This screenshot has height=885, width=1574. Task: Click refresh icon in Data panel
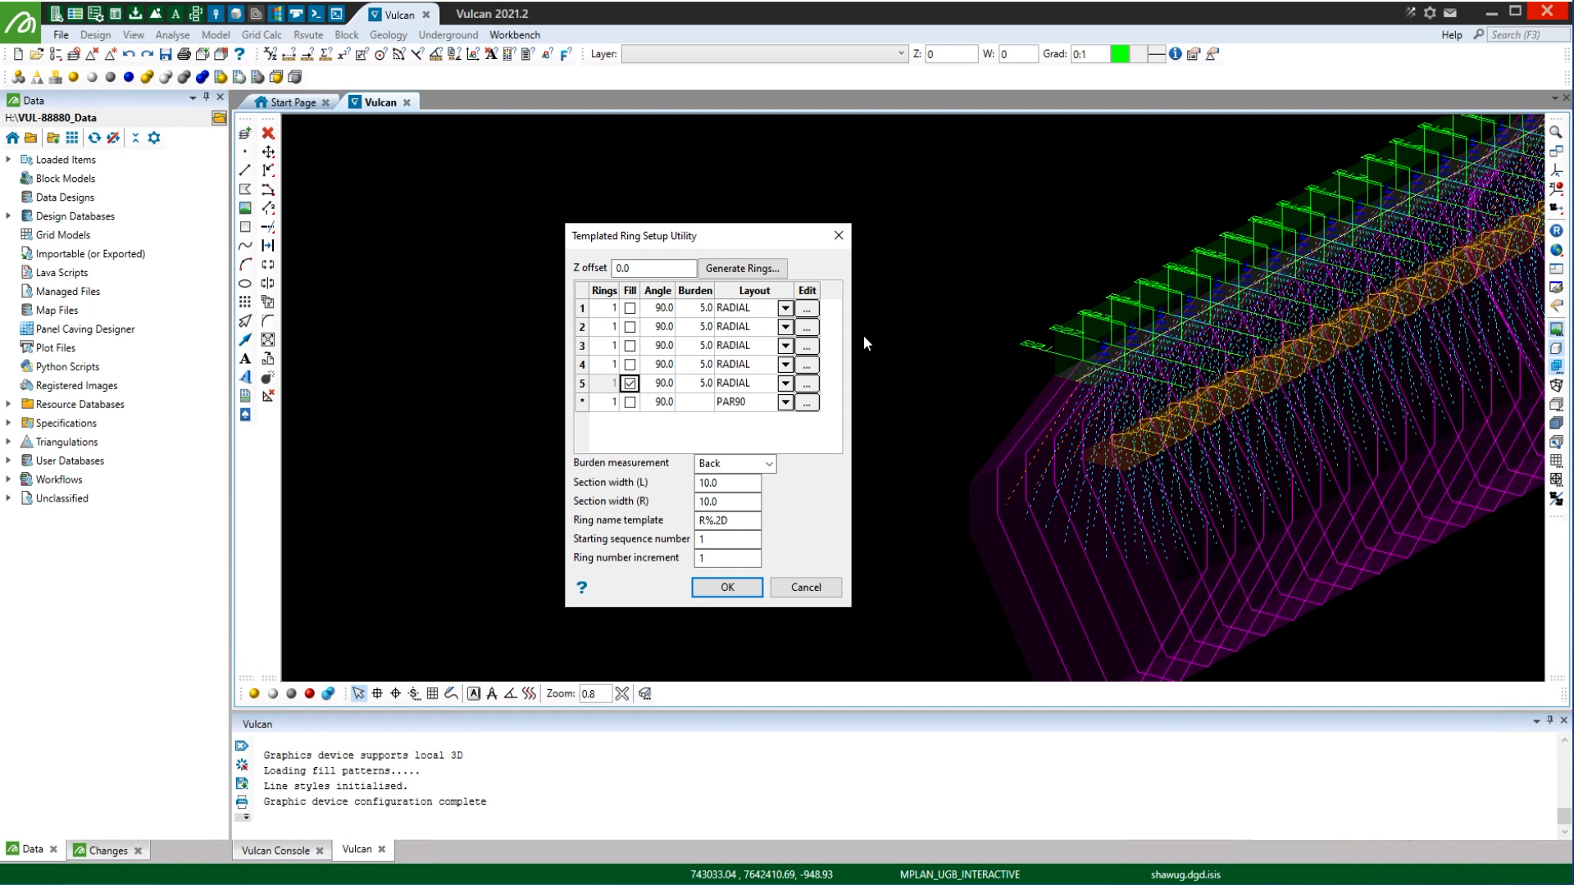click(94, 138)
